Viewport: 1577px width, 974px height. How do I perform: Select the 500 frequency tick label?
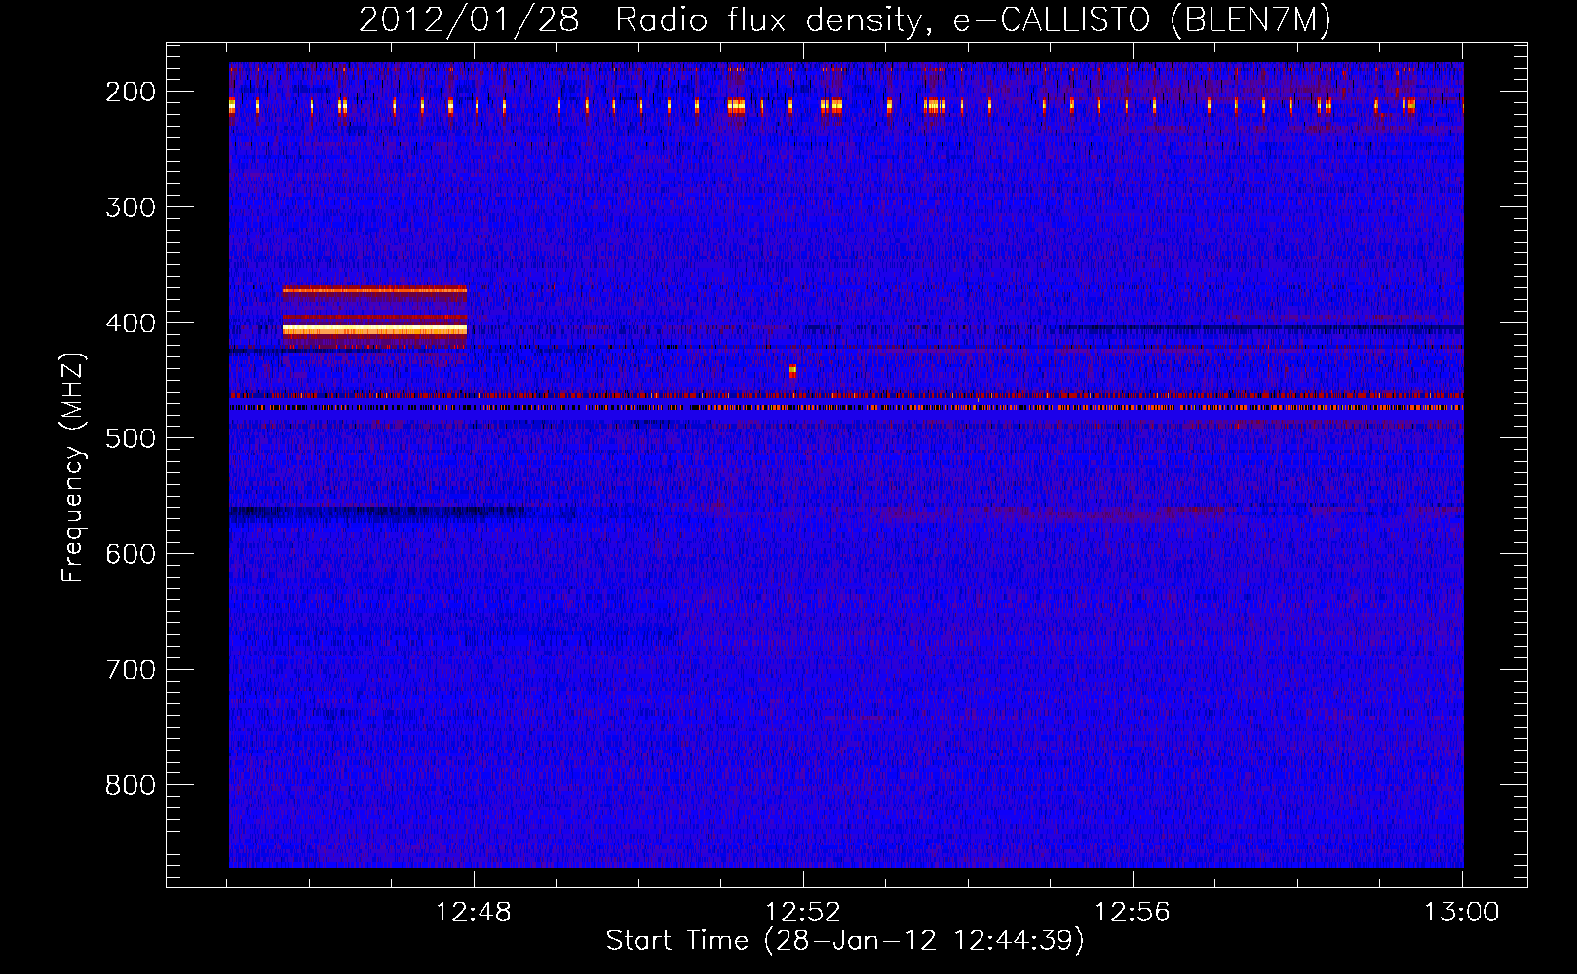click(x=130, y=438)
